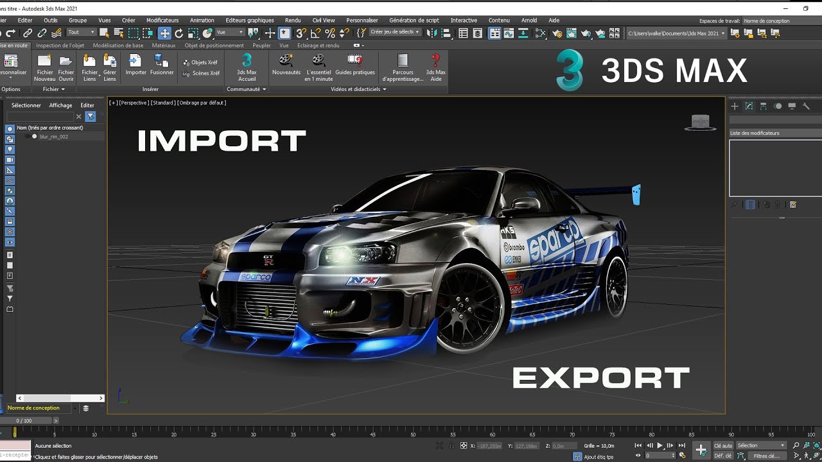Open Select by Name list tool
Screen dimensions: 822x462
point(119,33)
